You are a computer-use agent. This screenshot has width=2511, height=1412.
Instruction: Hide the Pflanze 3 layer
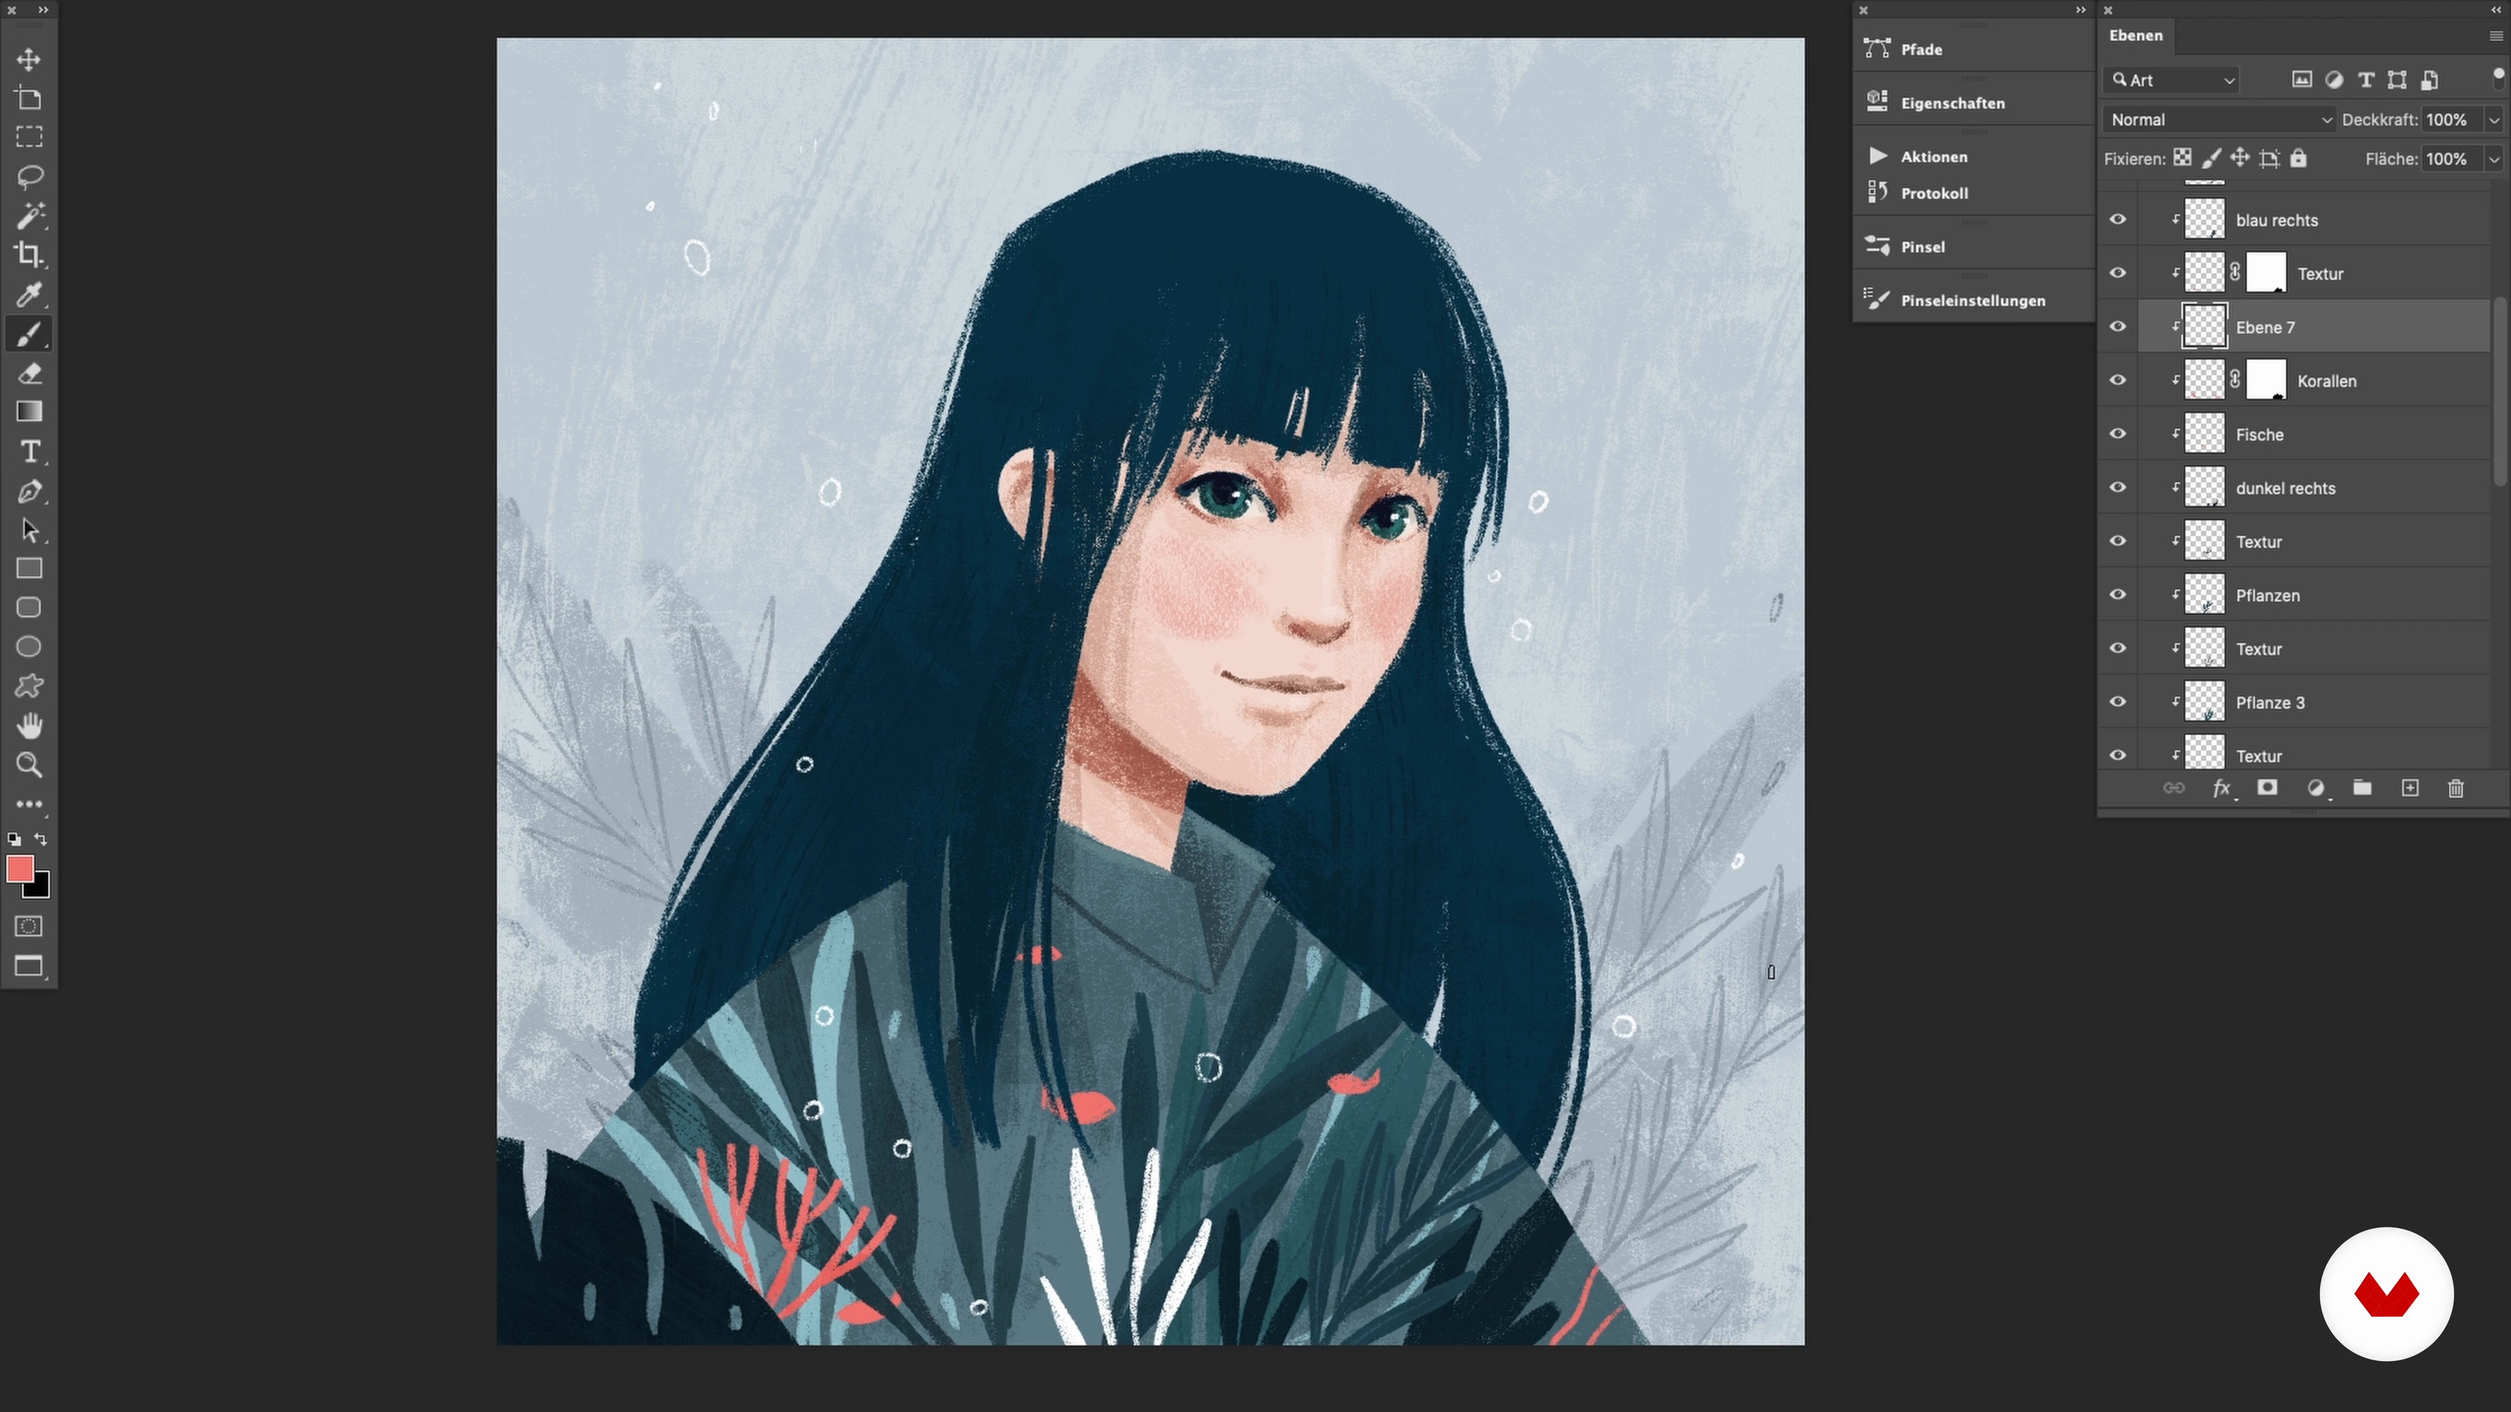tap(2117, 701)
